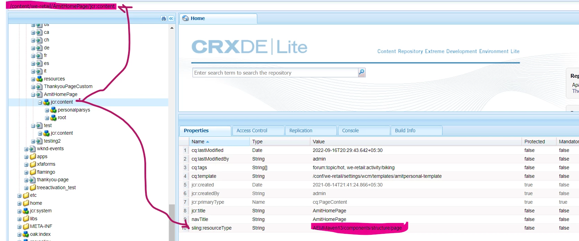Select the navTitle property name
The width and height of the screenshot is (579, 241).
[200, 219]
